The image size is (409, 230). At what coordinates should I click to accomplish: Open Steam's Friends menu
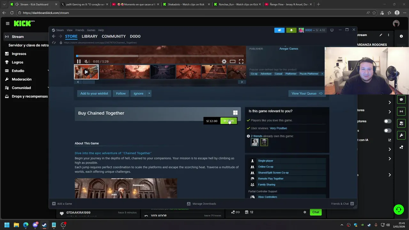[80, 30]
